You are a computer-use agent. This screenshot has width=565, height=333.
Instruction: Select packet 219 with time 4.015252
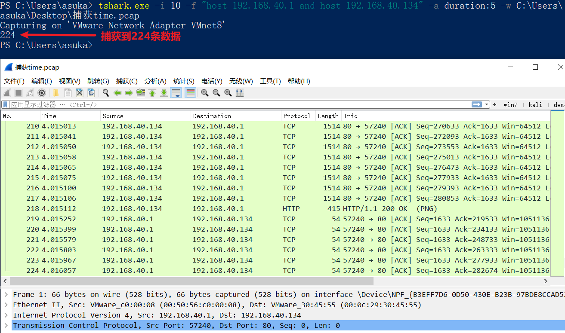pos(275,219)
